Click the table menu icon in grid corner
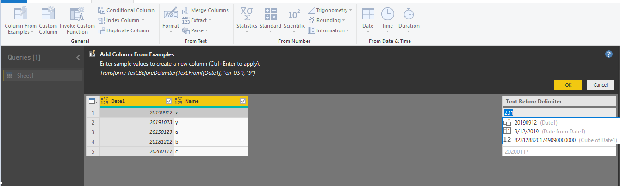Screen dimensions: 620x186 tap(93, 101)
